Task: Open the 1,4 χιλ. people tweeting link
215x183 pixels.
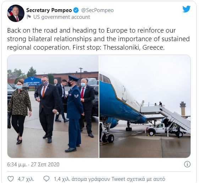Action: (x=109, y=179)
